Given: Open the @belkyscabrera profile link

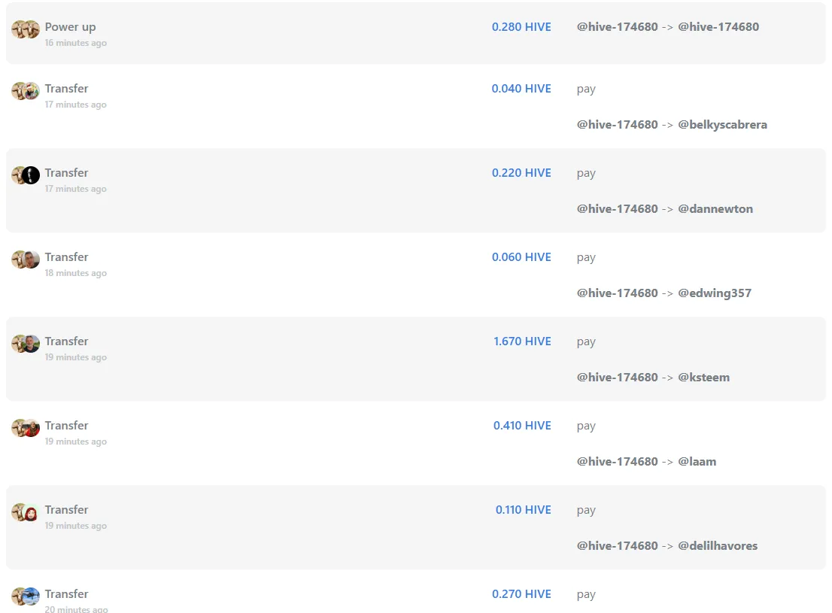Looking at the screenshot, I should click(x=722, y=125).
